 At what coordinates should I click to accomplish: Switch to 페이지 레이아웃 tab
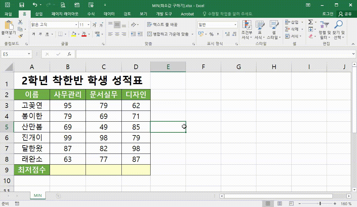point(65,14)
